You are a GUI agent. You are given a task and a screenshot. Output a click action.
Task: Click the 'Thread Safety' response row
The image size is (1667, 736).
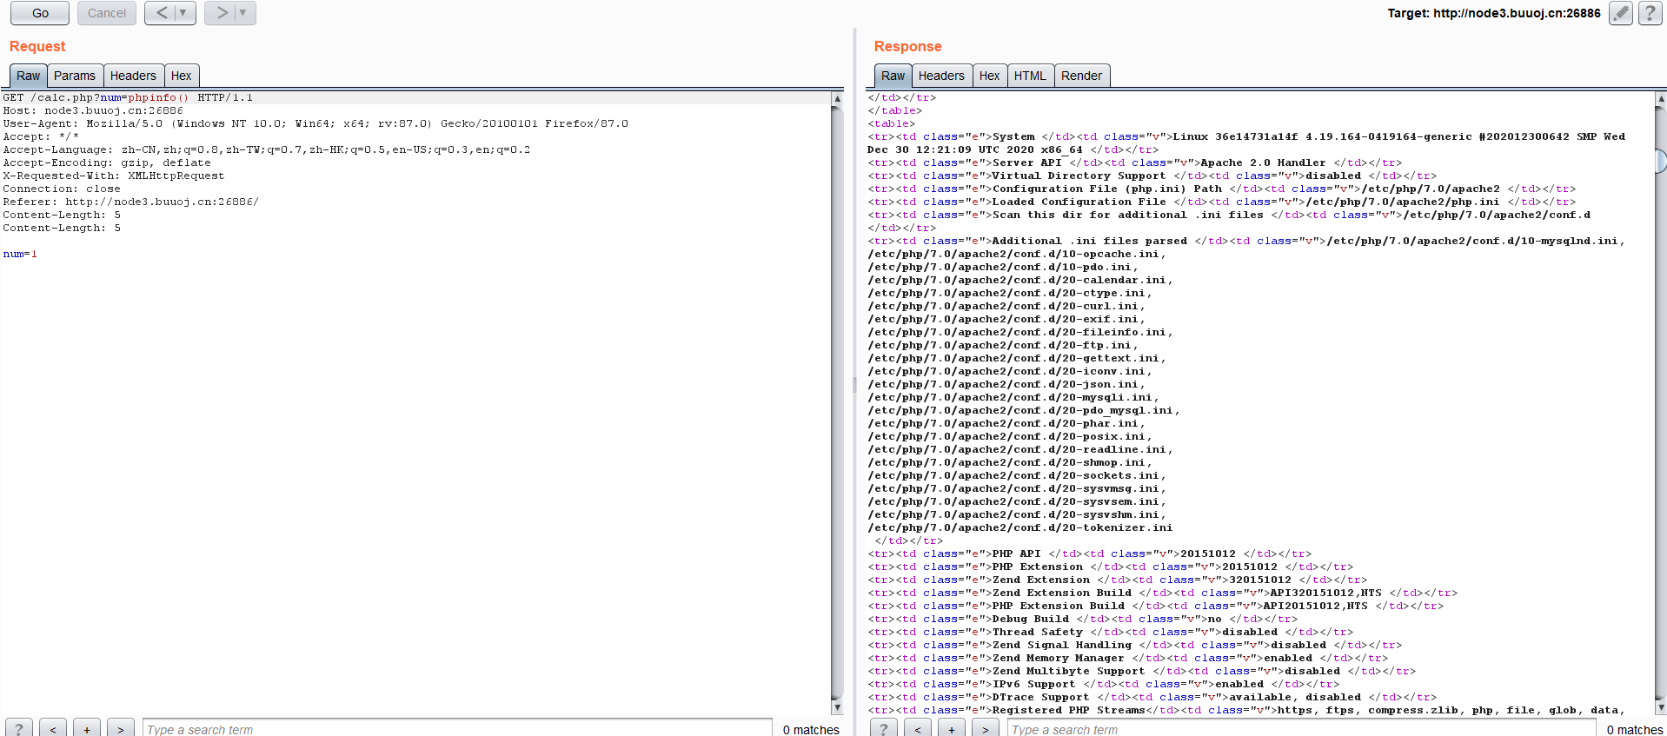tap(1111, 632)
